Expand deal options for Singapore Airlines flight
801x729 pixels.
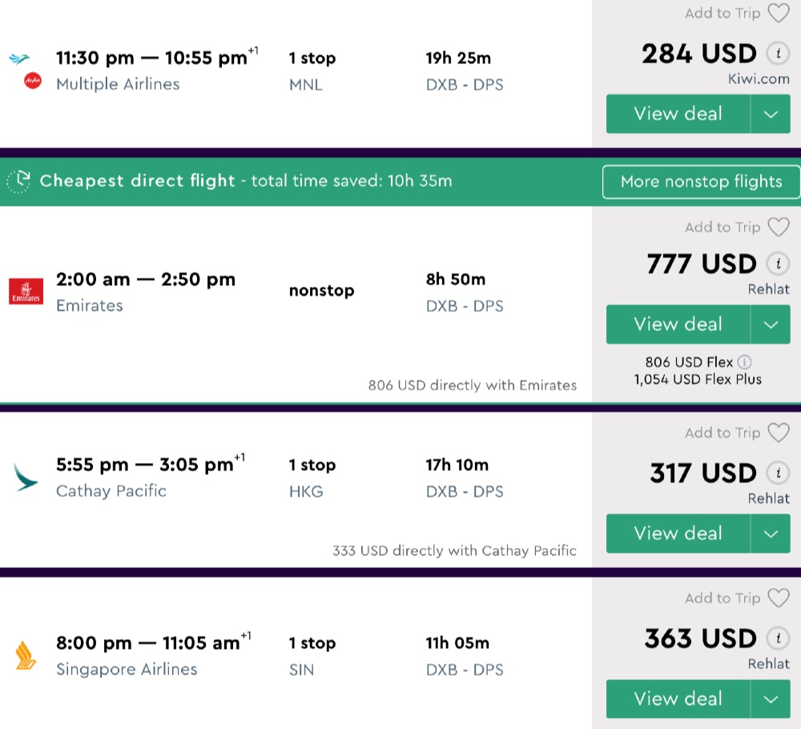(771, 699)
